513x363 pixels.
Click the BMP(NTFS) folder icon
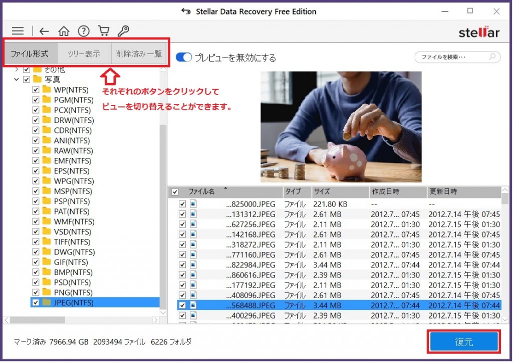point(47,272)
